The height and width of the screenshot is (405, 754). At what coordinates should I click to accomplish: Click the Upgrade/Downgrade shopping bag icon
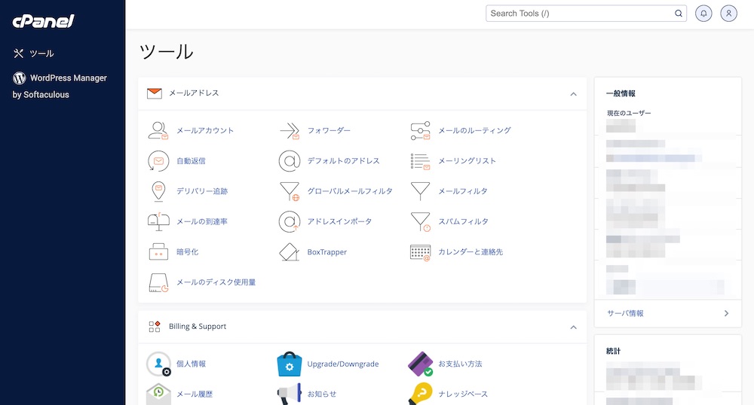pyautogui.click(x=290, y=364)
